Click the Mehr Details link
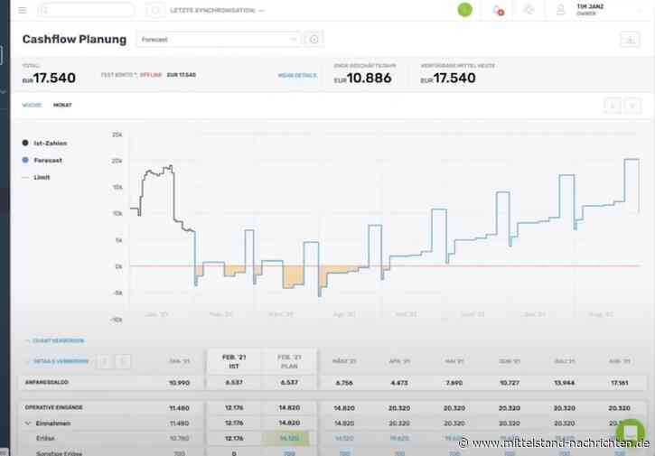 coord(297,75)
